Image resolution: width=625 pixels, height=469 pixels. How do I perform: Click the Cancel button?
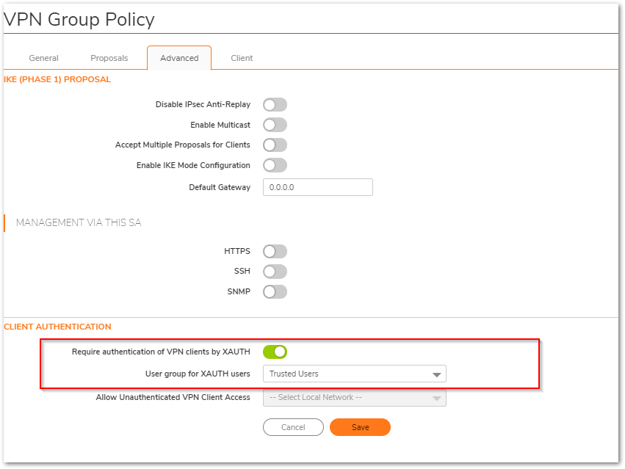[293, 427]
